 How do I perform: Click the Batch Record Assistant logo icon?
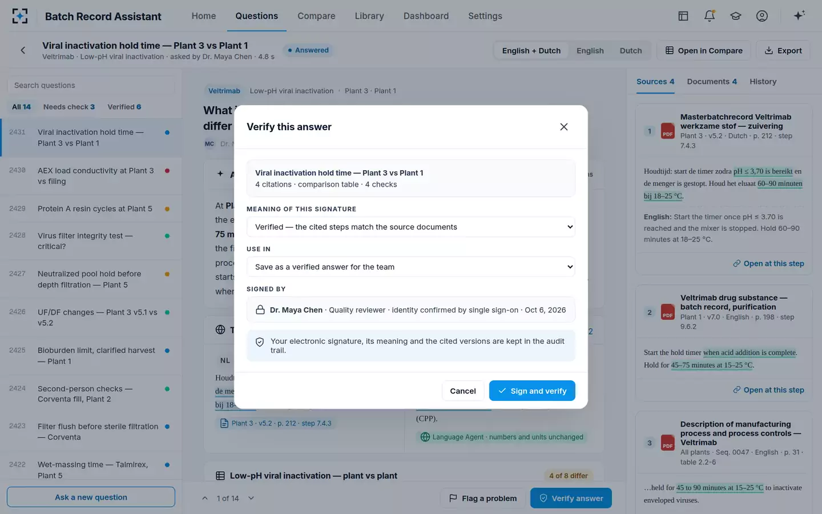(19, 16)
